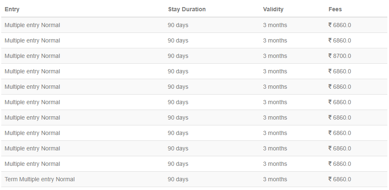Select the Multiple entry Normal row above the Term entry

tap(194, 164)
